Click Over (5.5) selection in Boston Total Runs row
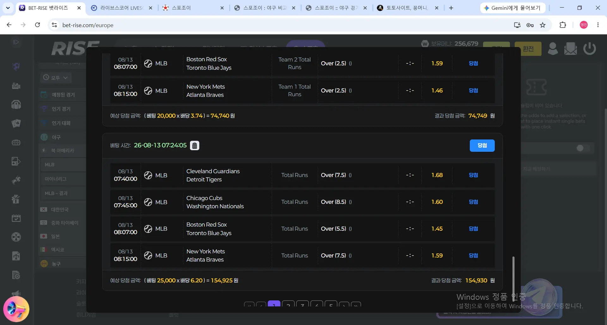 click(334, 229)
